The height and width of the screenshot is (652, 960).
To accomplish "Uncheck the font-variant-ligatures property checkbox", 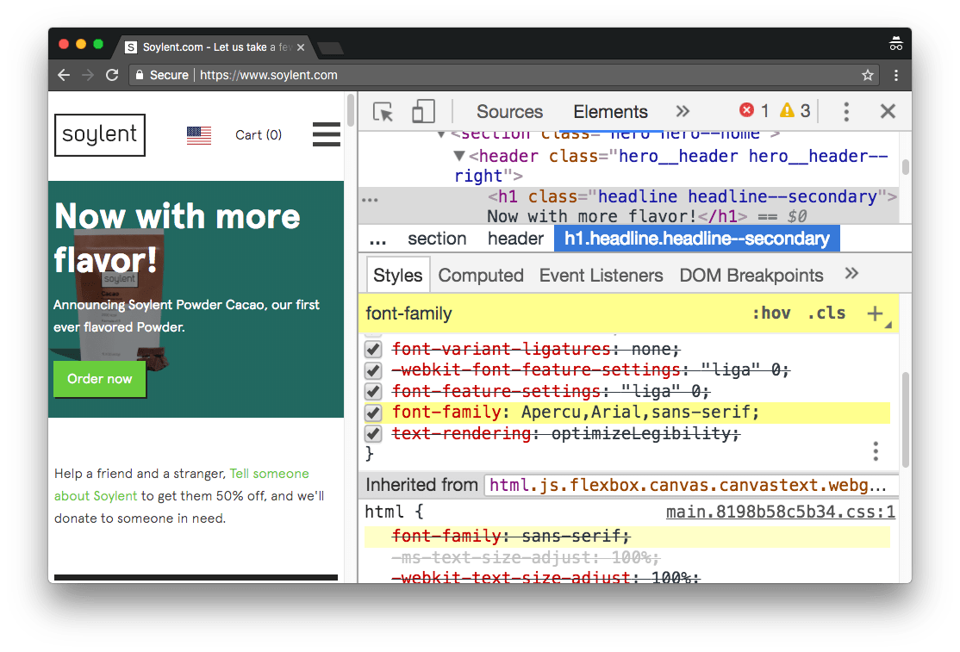I will point(373,349).
